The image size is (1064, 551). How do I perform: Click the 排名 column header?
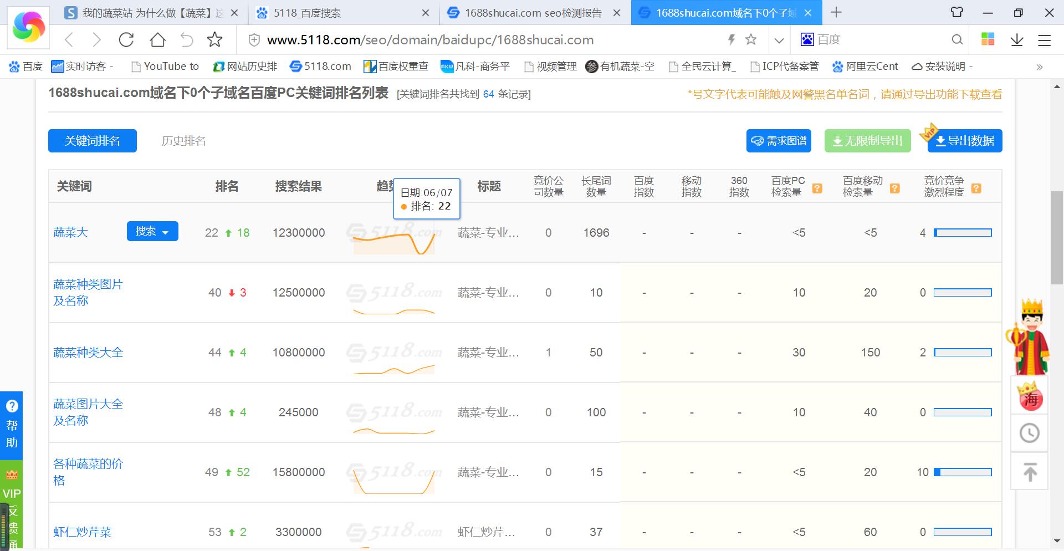227,186
